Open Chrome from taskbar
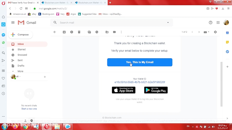Screen dimensions: 232x130 [26, 127]
